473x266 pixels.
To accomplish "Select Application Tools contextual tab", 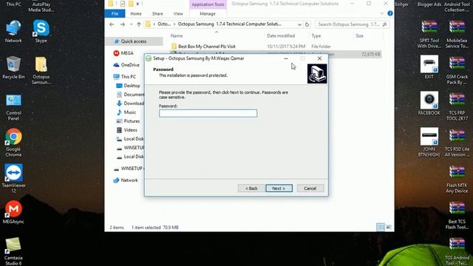I will [208, 4].
